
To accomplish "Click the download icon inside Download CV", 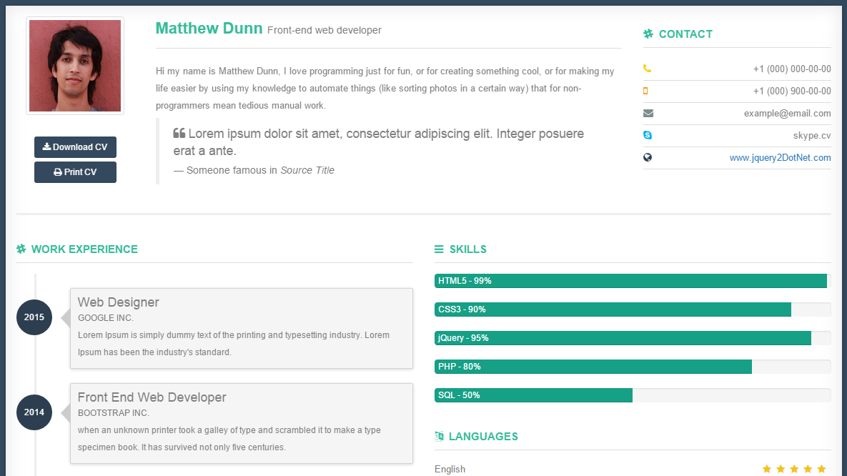I will (x=47, y=147).
